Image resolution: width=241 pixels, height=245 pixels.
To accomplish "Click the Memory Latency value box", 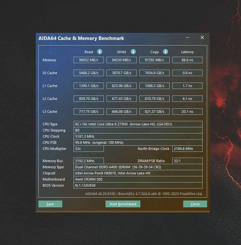I will (x=187, y=60).
